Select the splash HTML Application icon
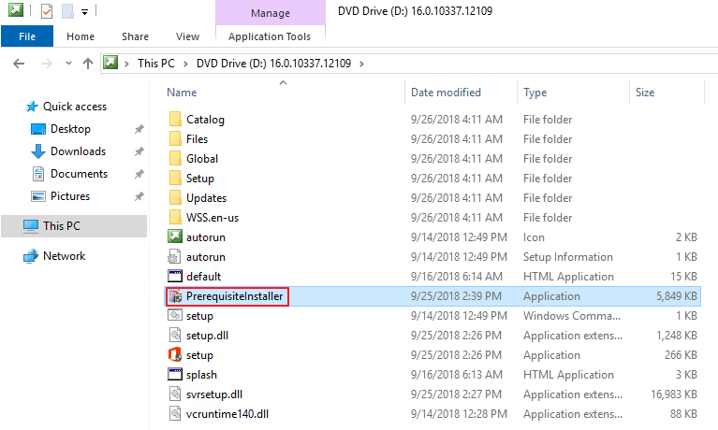 coord(175,374)
